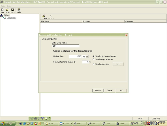Open the Help menu
The image size is (167, 126).
point(9,6)
